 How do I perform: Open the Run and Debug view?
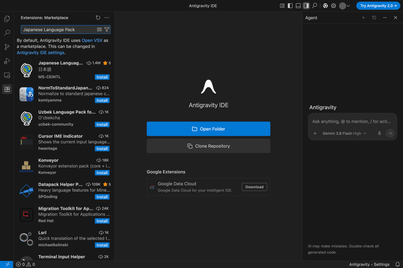tap(7, 61)
